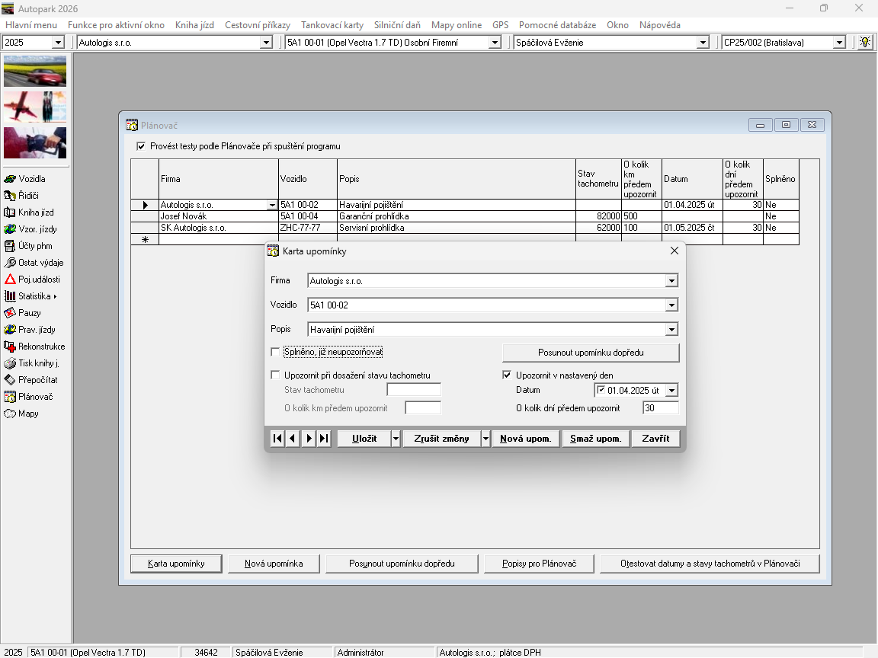Viewport: 878px width, 658px height.
Task: Click the O kolik dní předem field
Action: click(x=660, y=408)
